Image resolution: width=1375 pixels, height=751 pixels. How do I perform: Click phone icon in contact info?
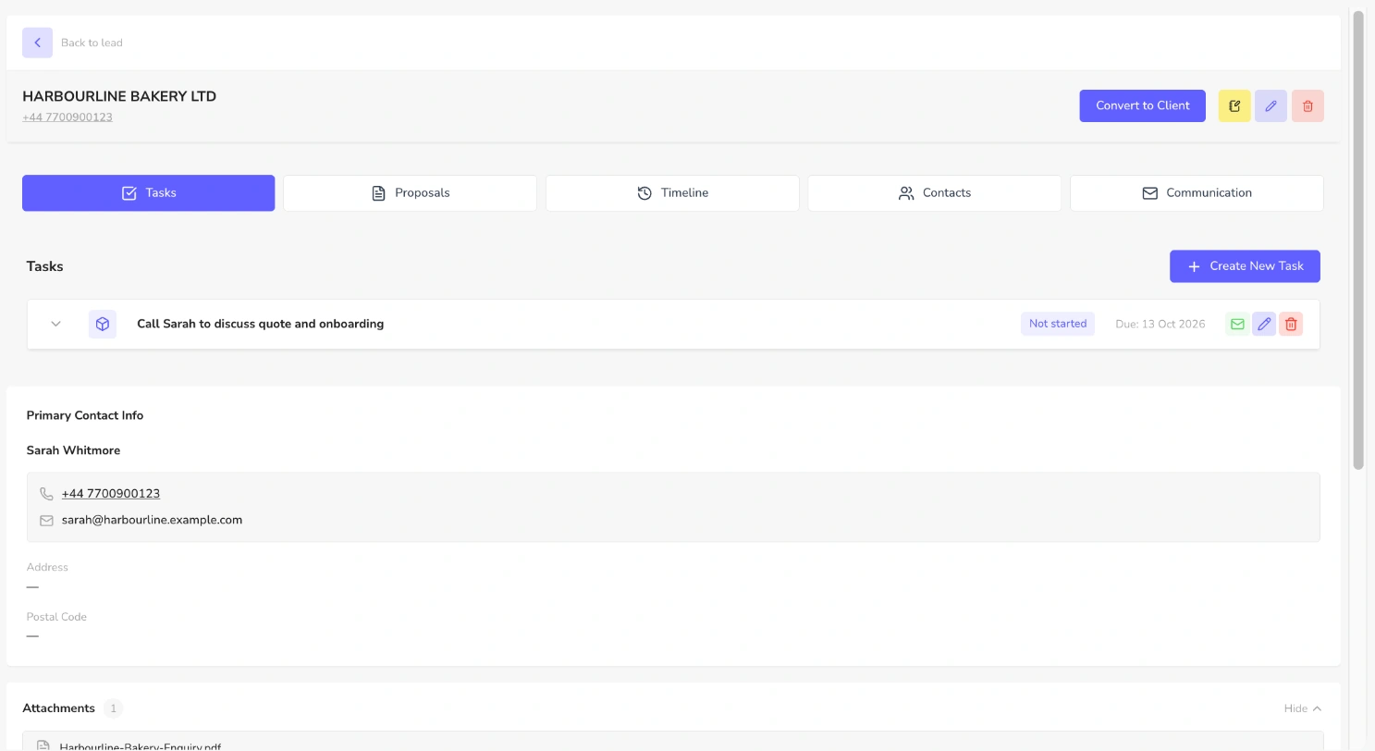click(46, 494)
